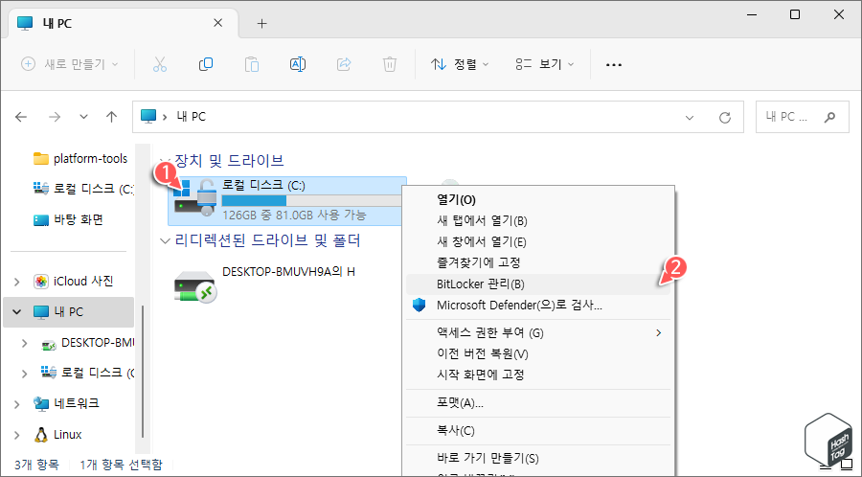The image size is (862, 477).
Task: Click the Rename icon in toolbar
Action: [x=298, y=64]
